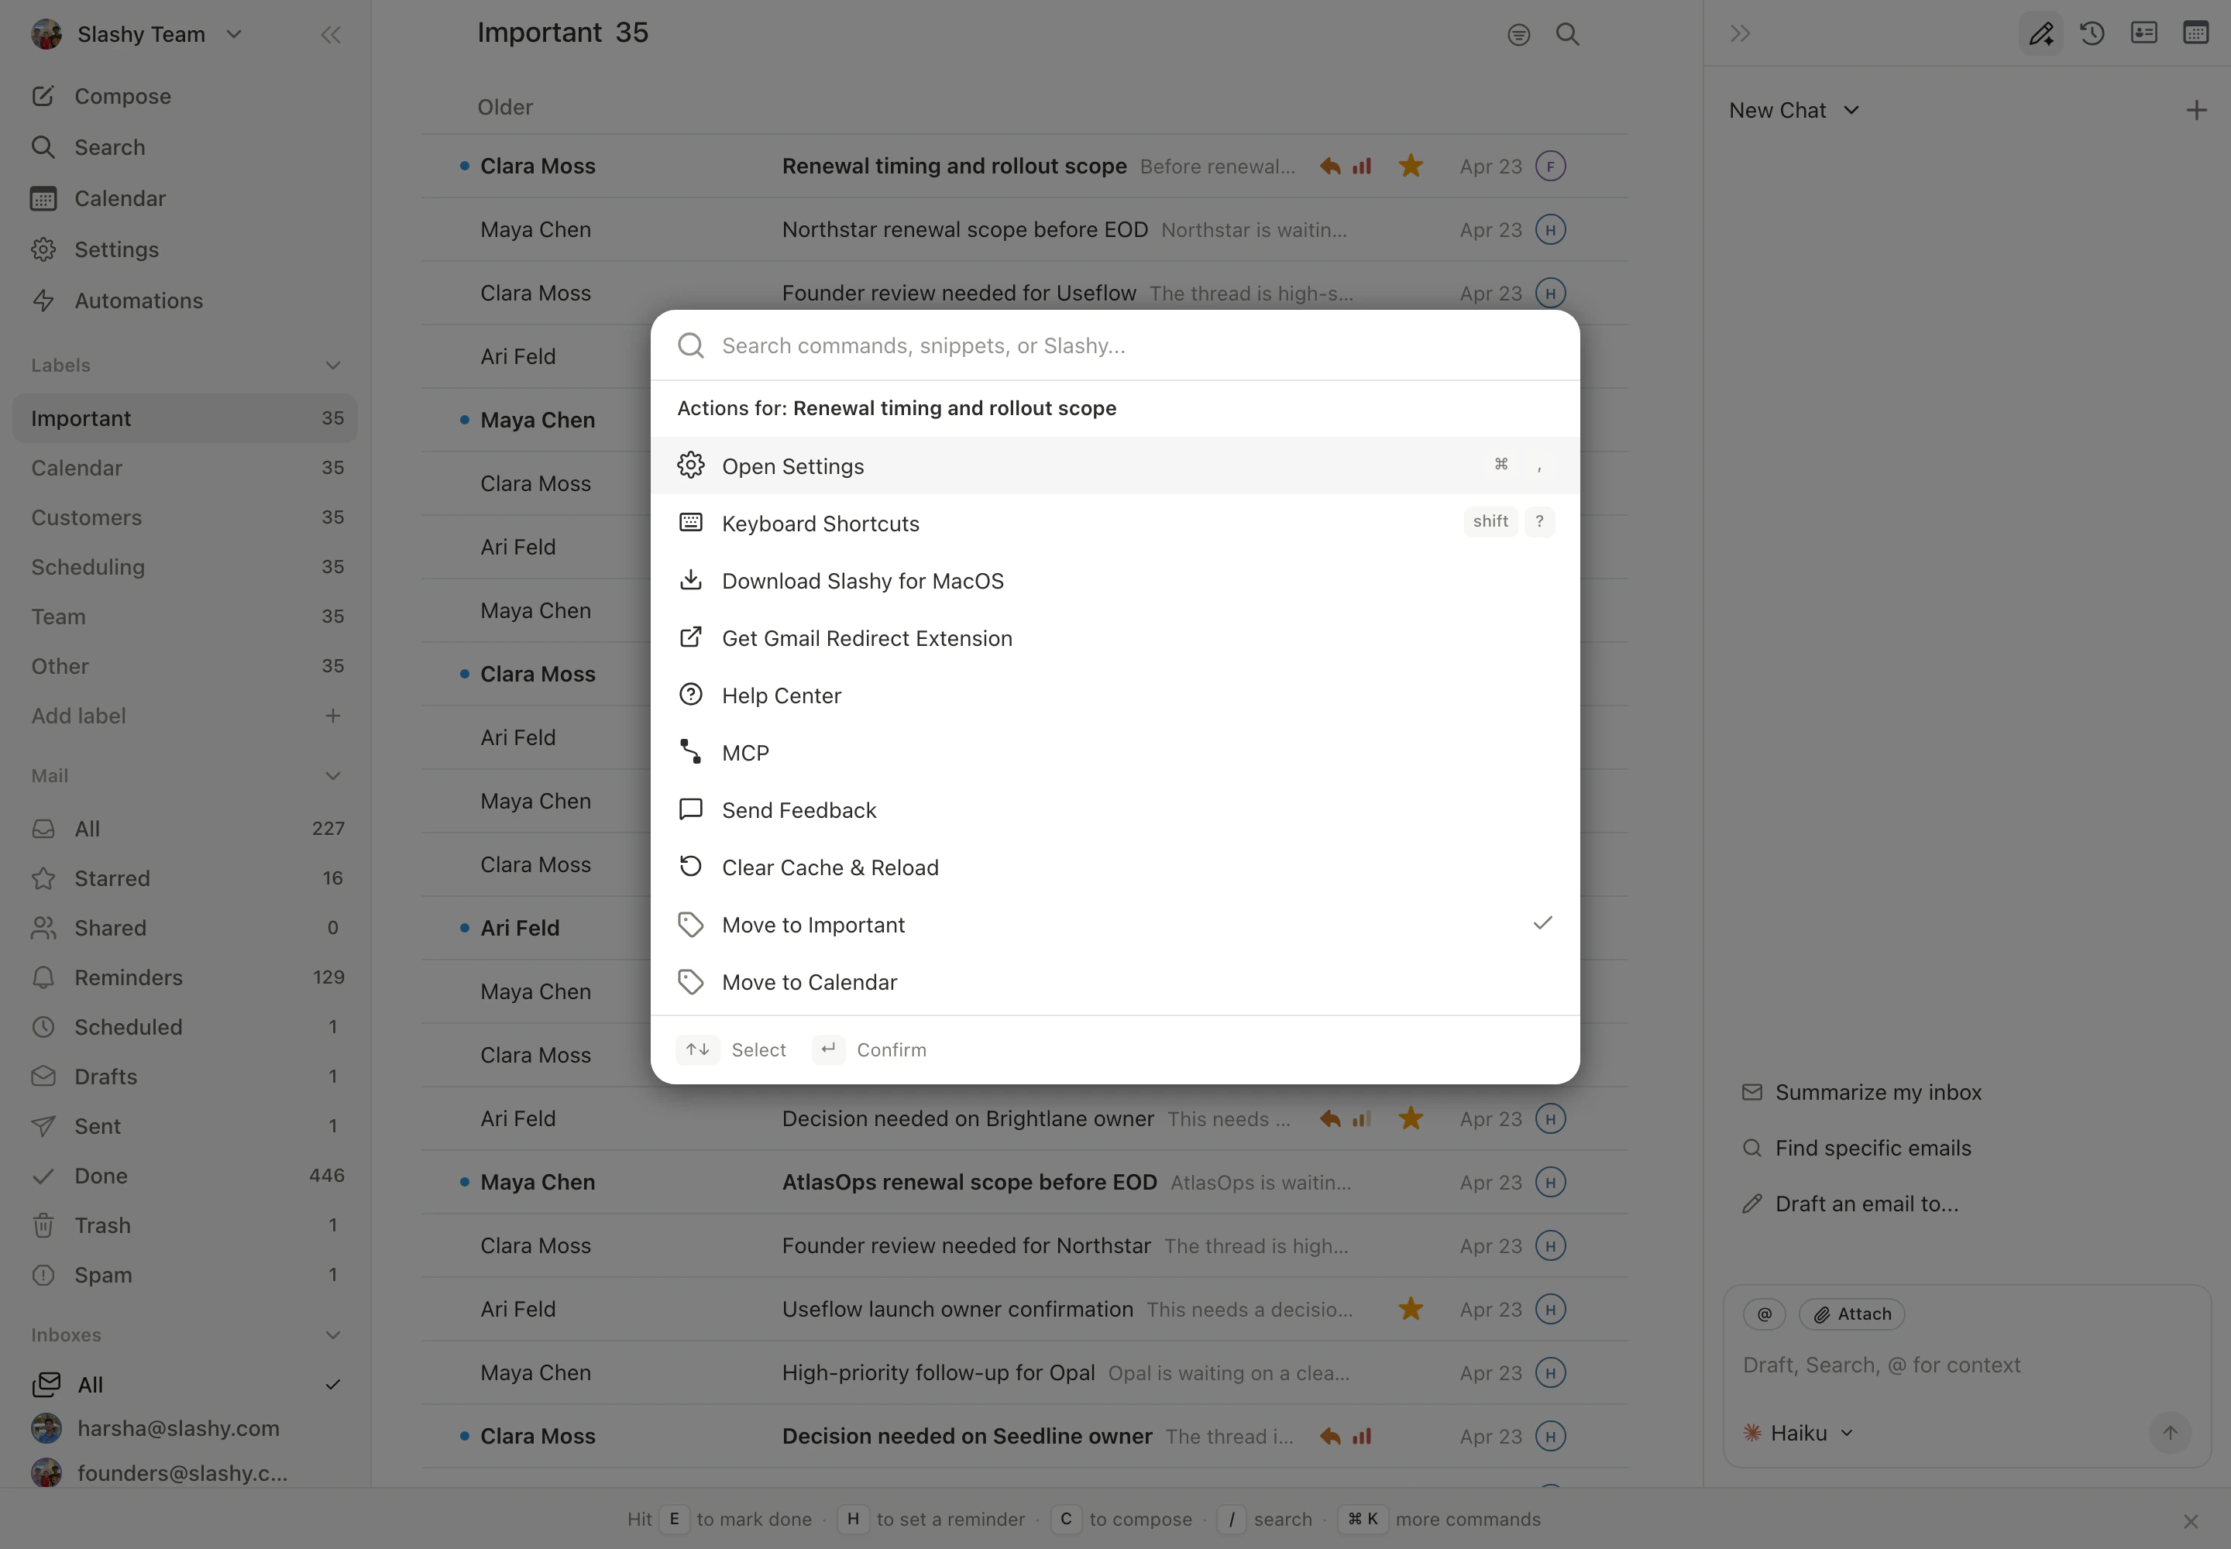The height and width of the screenshot is (1549, 2231).
Task: Open chat history clock icon
Action: (2092, 34)
